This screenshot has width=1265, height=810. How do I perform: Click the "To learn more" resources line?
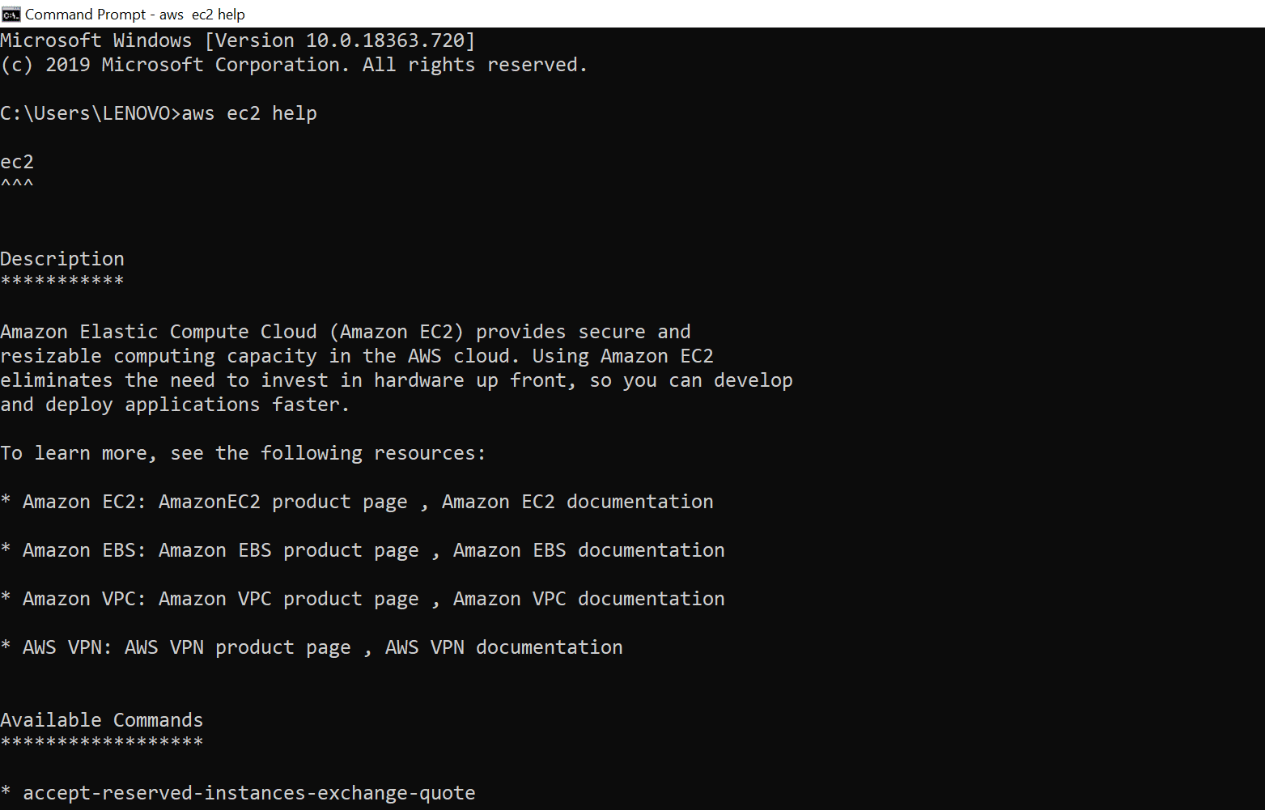243,453
